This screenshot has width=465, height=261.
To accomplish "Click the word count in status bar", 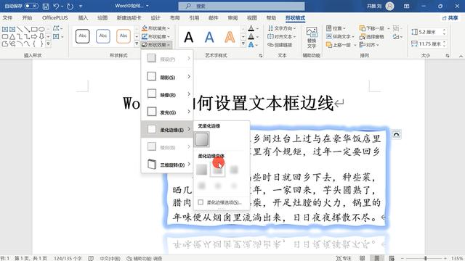I will pos(68,258).
